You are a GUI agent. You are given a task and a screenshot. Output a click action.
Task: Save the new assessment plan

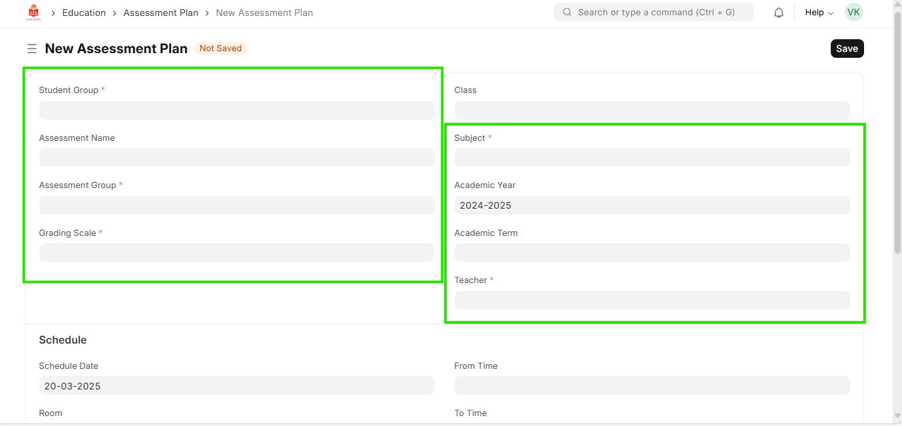coord(847,49)
